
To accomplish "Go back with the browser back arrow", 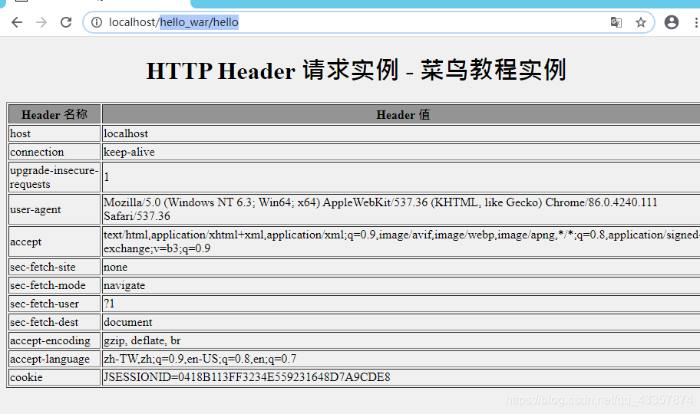I will pos(17,22).
